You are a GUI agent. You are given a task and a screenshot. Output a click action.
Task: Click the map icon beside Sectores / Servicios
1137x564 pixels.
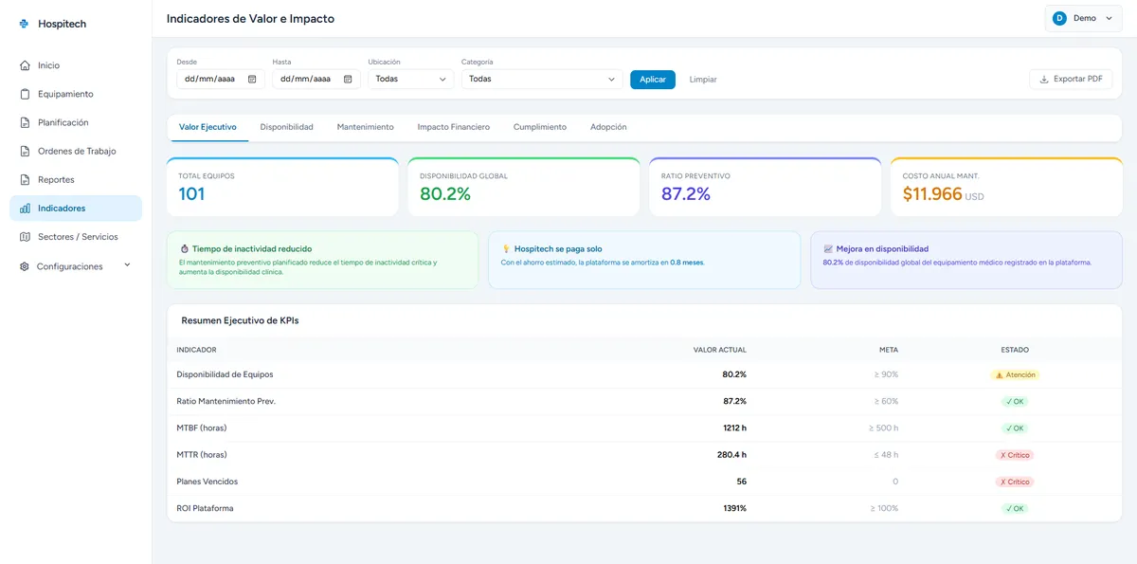25,237
